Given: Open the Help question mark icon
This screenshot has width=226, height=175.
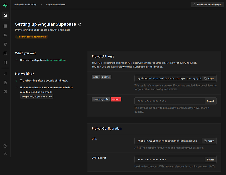Looking at the screenshot, I should pyautogui.click(x=5, y=146).
